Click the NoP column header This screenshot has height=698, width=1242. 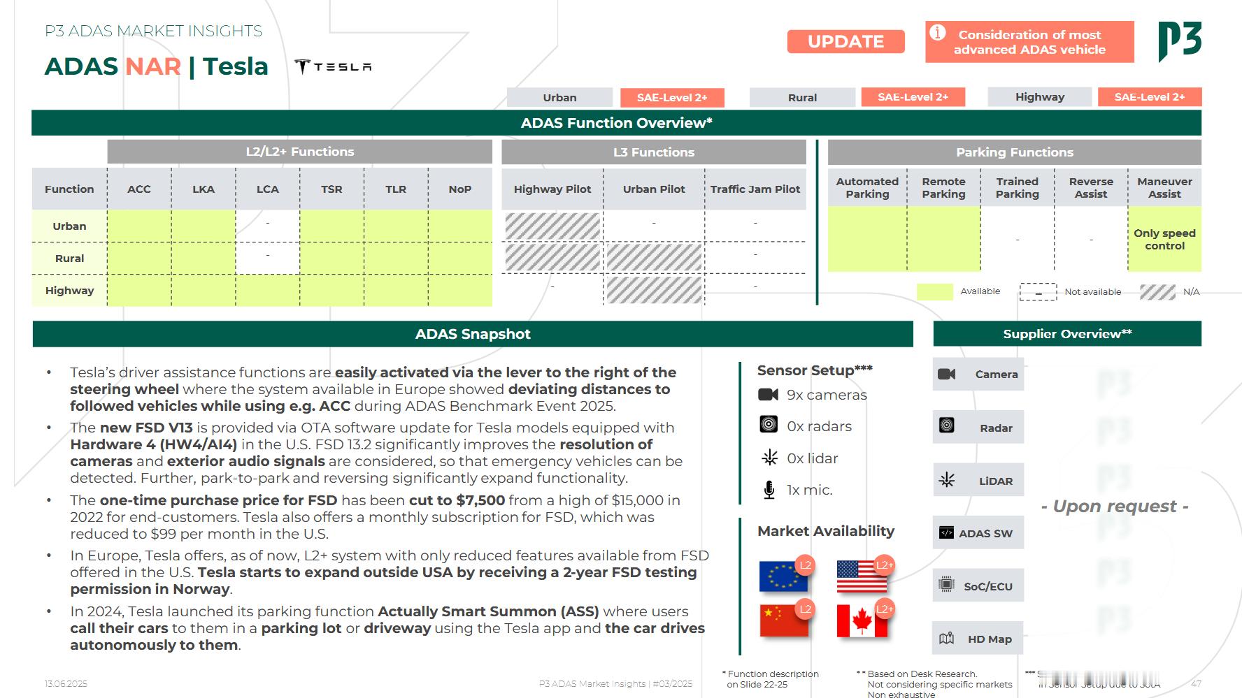tap(460, 189)
